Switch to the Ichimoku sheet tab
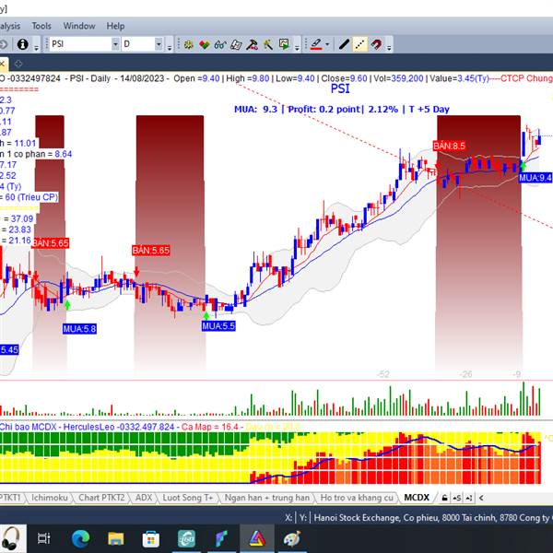 [x=50, y=498]
